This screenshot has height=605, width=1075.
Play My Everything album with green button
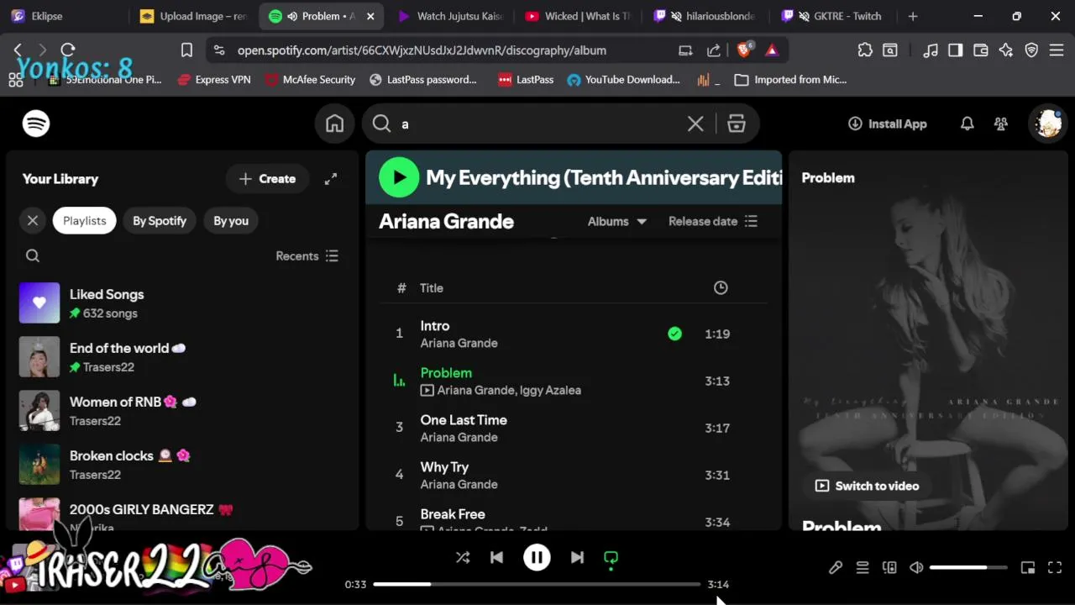[x=399, y=177]
